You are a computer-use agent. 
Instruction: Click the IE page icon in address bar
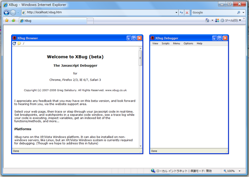tap(24, 12)
